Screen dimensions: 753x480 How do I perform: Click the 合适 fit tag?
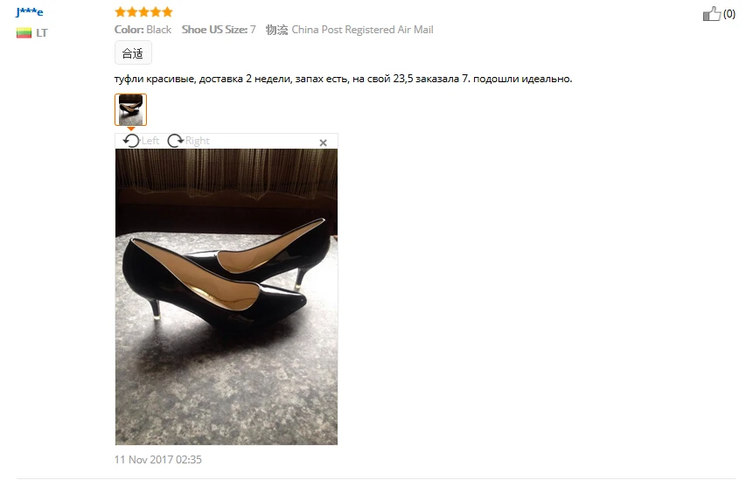click(133, 52)
